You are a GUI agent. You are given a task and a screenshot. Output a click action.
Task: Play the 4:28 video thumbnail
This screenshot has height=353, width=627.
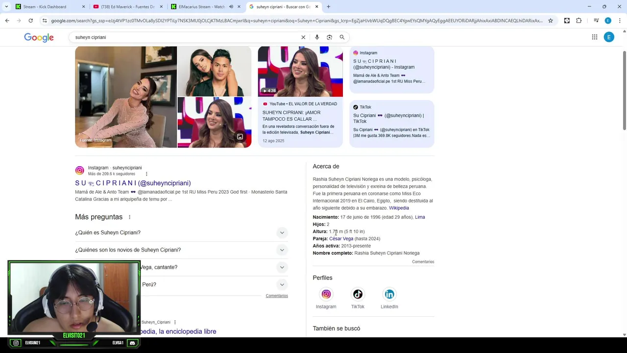coord(300,72)
